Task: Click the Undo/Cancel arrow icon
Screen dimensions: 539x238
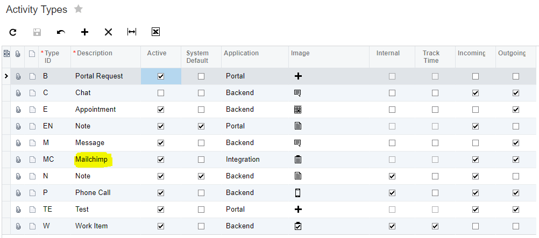Action: 61,32
